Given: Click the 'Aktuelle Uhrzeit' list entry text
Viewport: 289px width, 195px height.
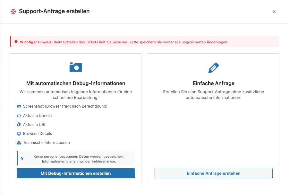Looking at the screenshot, I should [37, 115].
